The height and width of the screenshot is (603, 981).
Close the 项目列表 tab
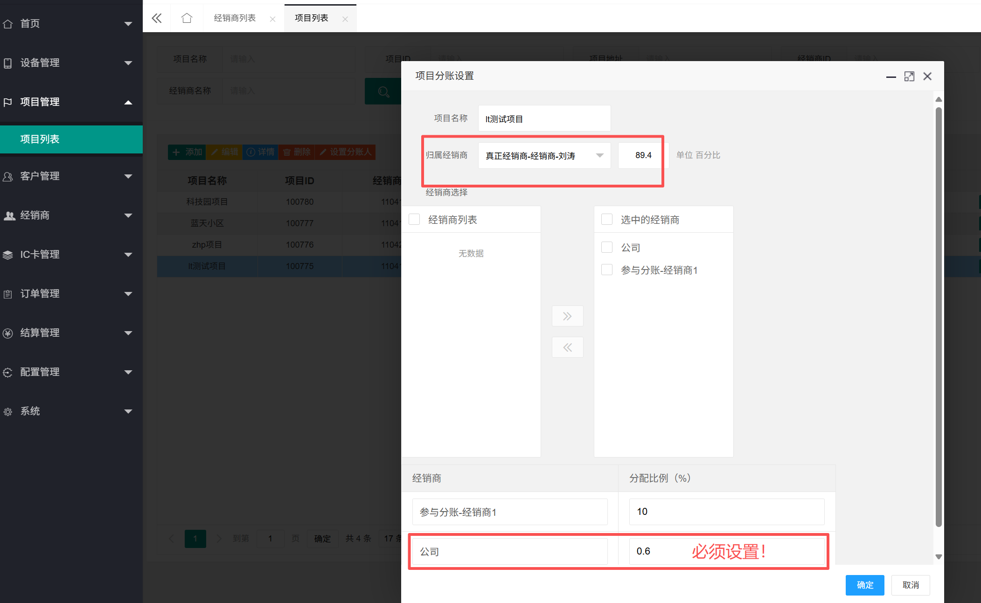(345, 19)
